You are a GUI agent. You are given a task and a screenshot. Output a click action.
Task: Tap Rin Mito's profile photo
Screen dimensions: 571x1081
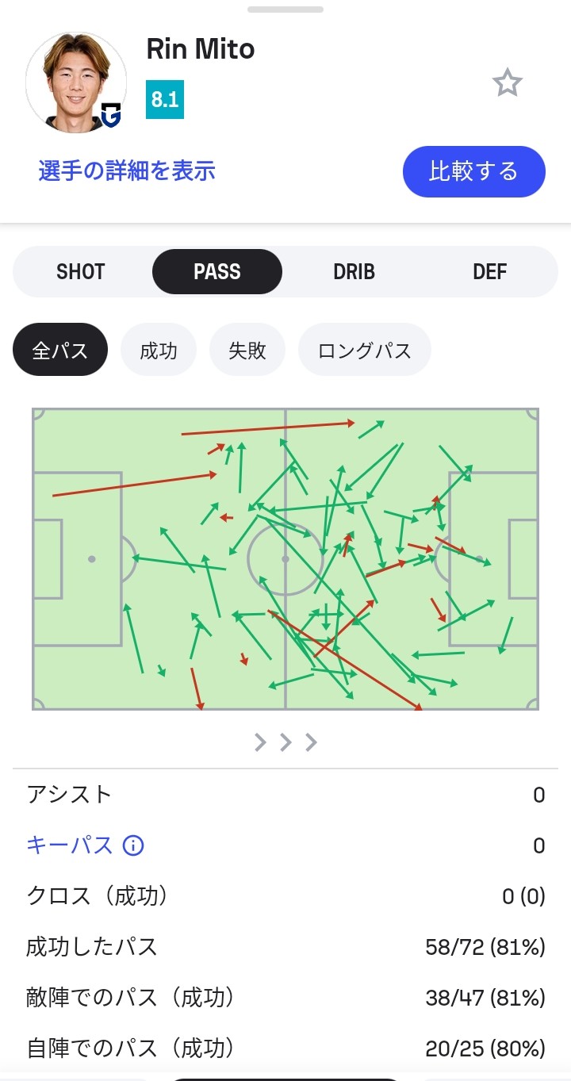coord(75,81)
